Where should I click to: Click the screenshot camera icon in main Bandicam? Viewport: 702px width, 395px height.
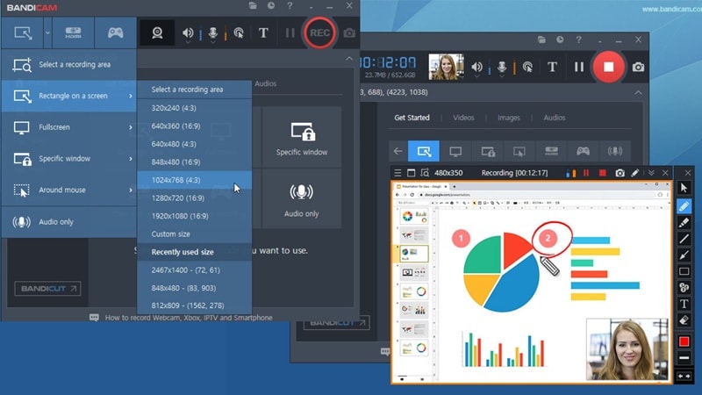(x=349, y=33)
